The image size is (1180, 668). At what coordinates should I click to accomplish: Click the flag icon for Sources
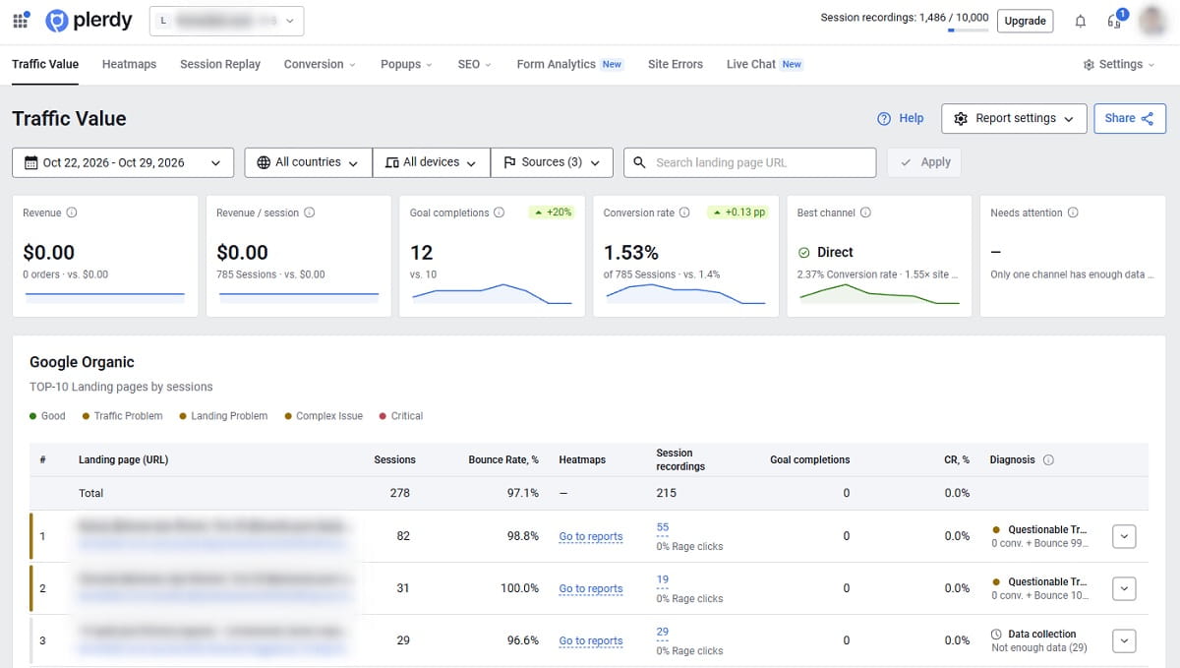509,162
